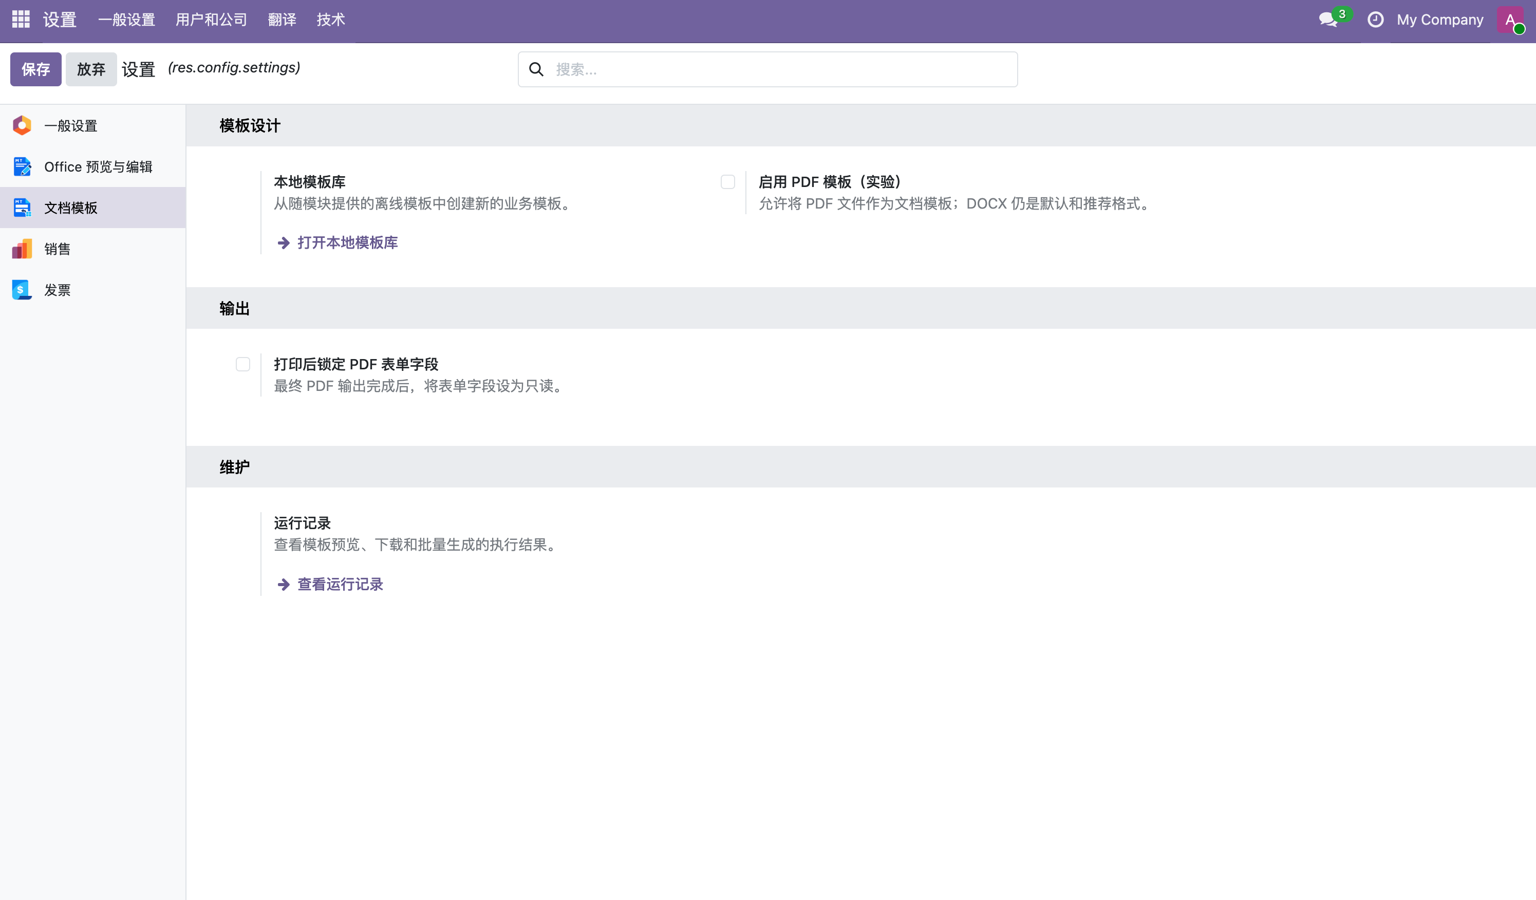Click the arrow icon before 查看运行记录
Image resolution: width=1536 pixels, height=900 pixels.
pyautogui.click(x=284, y=585)
